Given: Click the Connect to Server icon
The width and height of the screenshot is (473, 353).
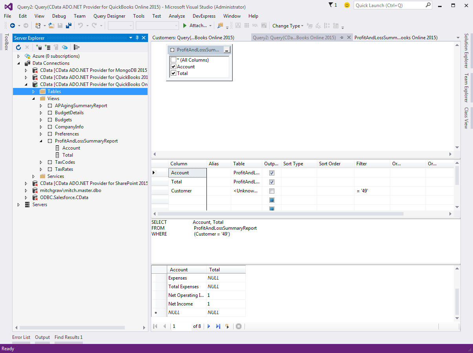Looking at the screenshot, I should tap(47, 47).
